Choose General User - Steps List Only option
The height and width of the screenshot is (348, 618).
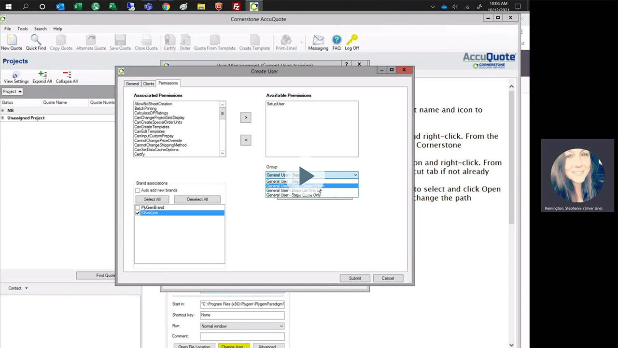(312, 190)
